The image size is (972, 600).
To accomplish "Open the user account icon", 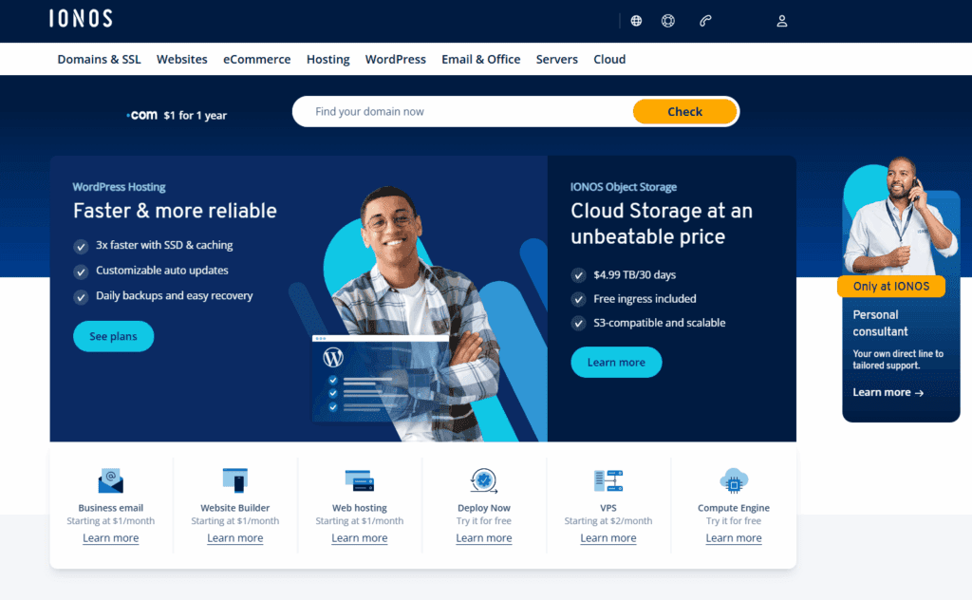I will 782,21.
